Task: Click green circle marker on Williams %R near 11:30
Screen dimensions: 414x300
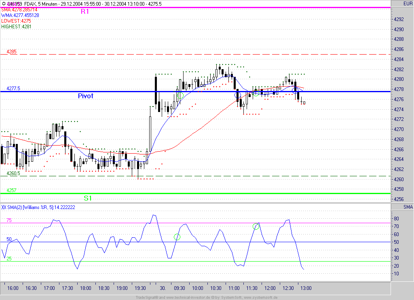Action: [x=256, y=226]
